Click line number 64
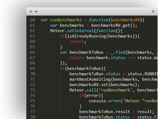This screenshot has height=119, width=158. point(33,42)
